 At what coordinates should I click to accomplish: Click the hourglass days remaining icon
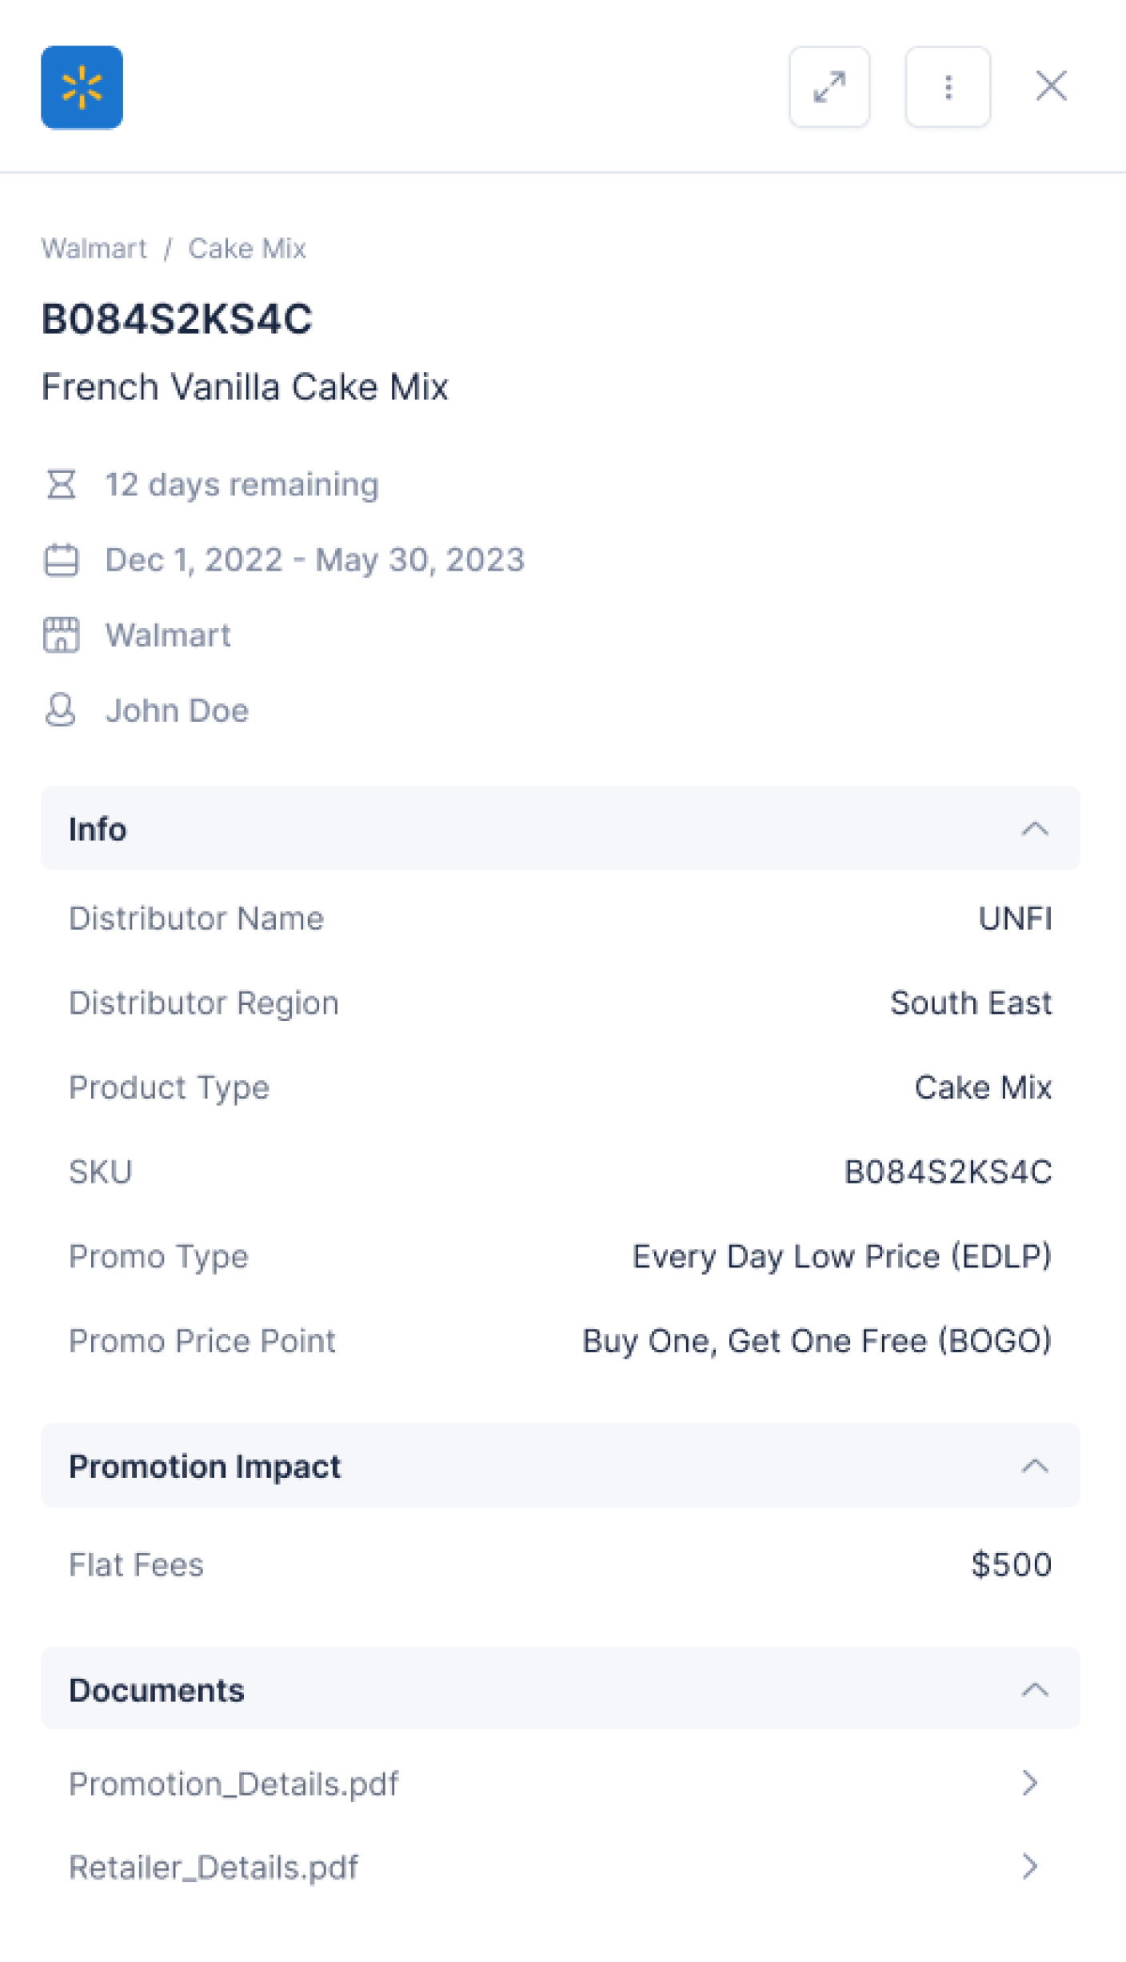tap(61, 484)
